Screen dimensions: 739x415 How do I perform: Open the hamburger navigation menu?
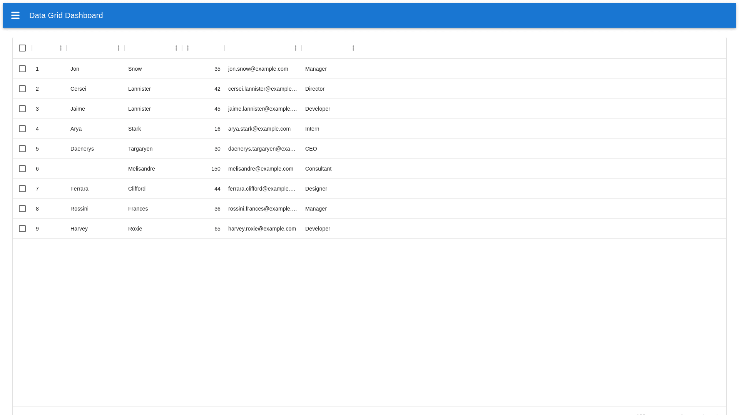point(15,15)
